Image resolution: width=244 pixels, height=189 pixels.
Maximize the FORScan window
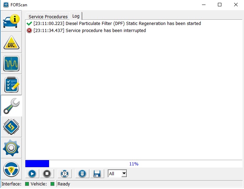[220, 5]
